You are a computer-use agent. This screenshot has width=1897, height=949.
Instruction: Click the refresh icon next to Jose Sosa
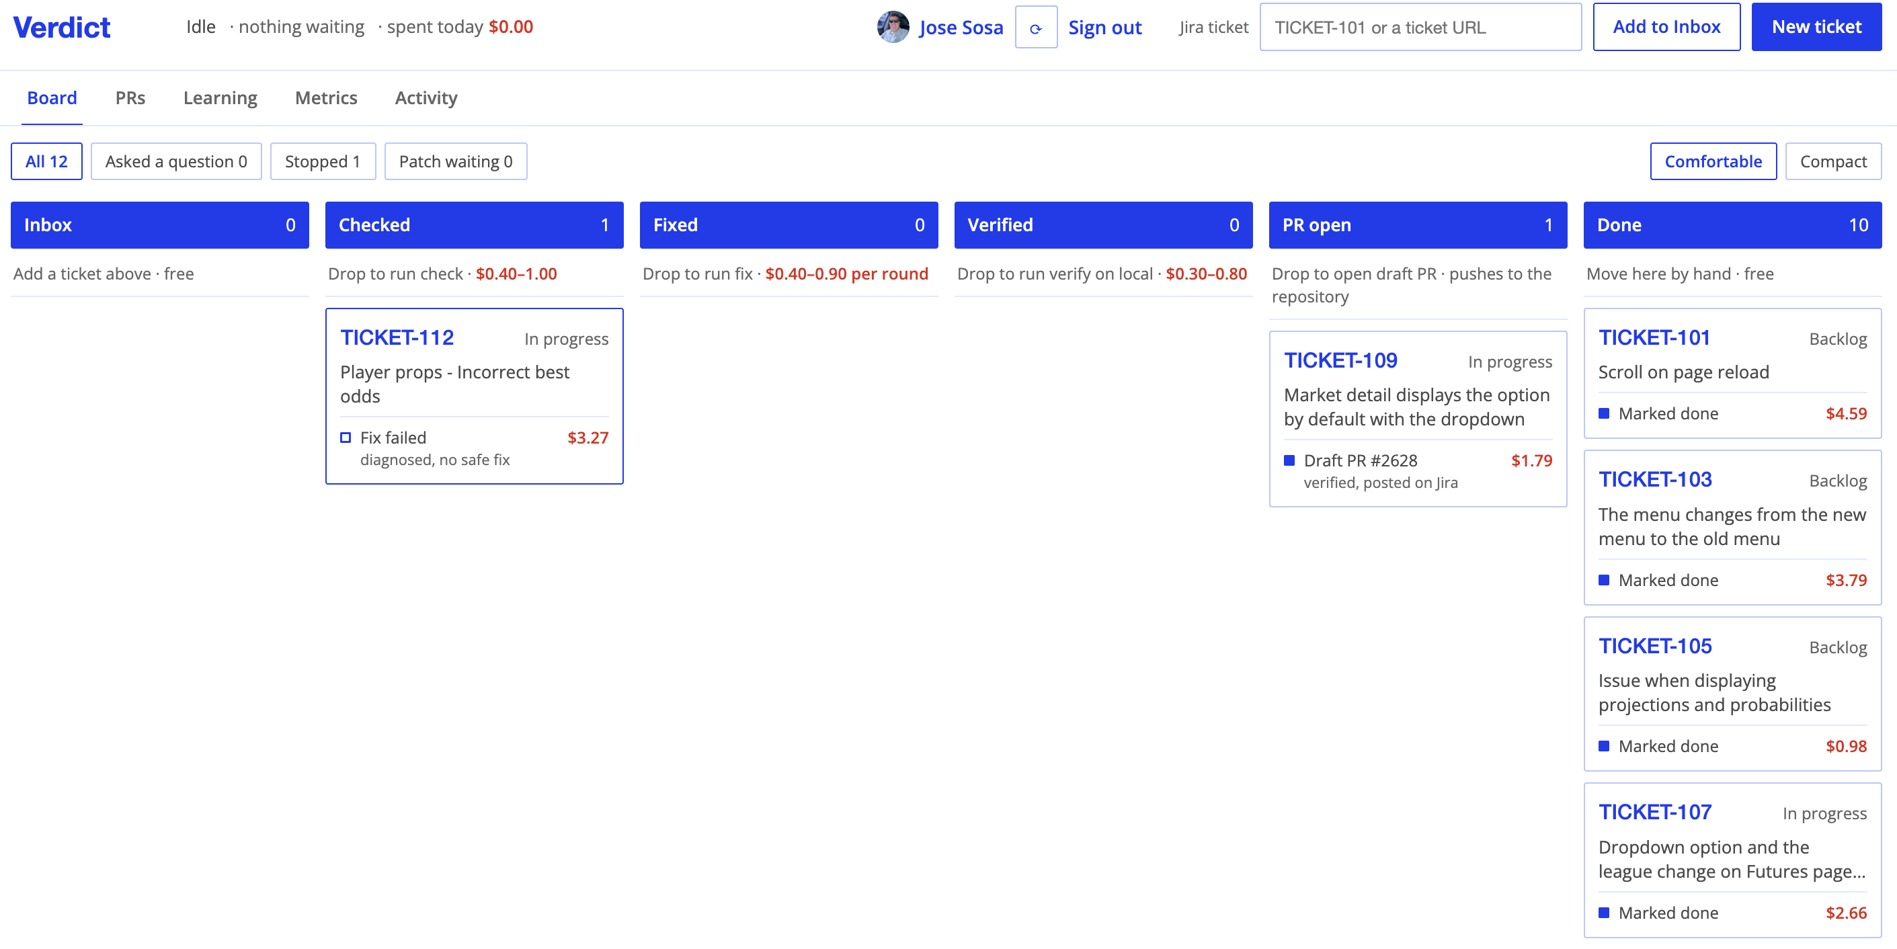1035,28
